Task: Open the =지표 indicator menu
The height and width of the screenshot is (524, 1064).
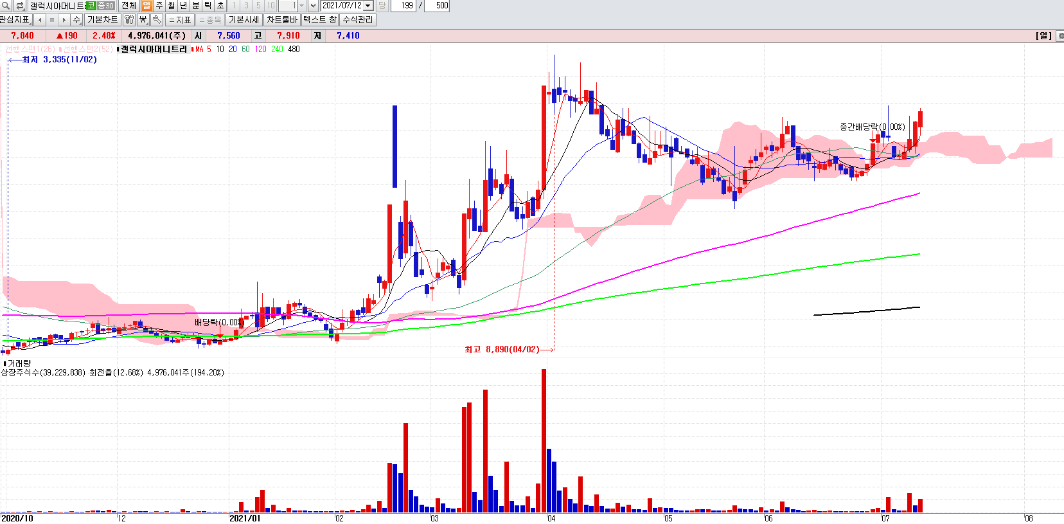Action: coord(180,20)
